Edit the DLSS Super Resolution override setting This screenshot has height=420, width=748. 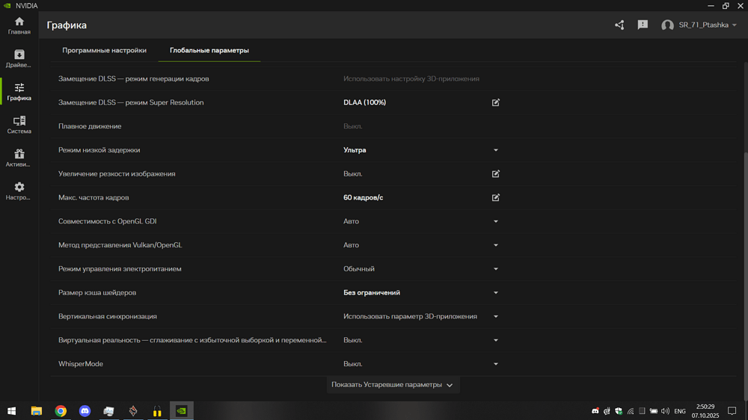[495, 102]
